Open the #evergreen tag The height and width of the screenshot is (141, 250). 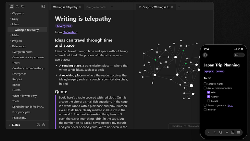[64, 26]
